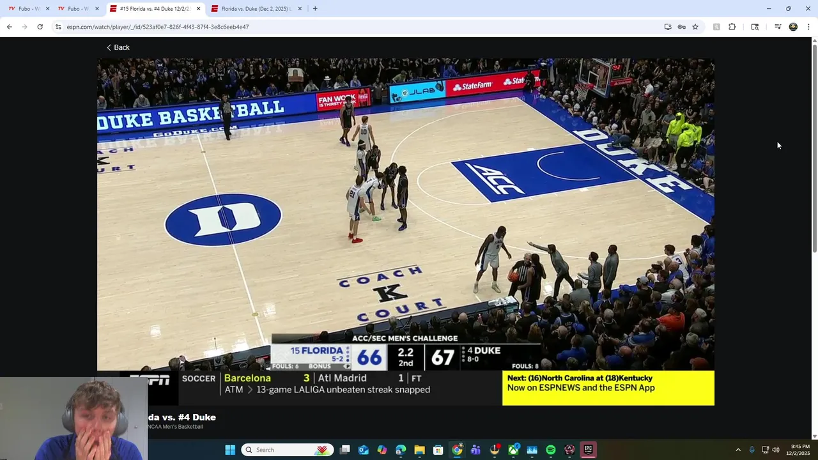Click the forward navigation arrow
The image size is (818, 460).
pos(24,27)
